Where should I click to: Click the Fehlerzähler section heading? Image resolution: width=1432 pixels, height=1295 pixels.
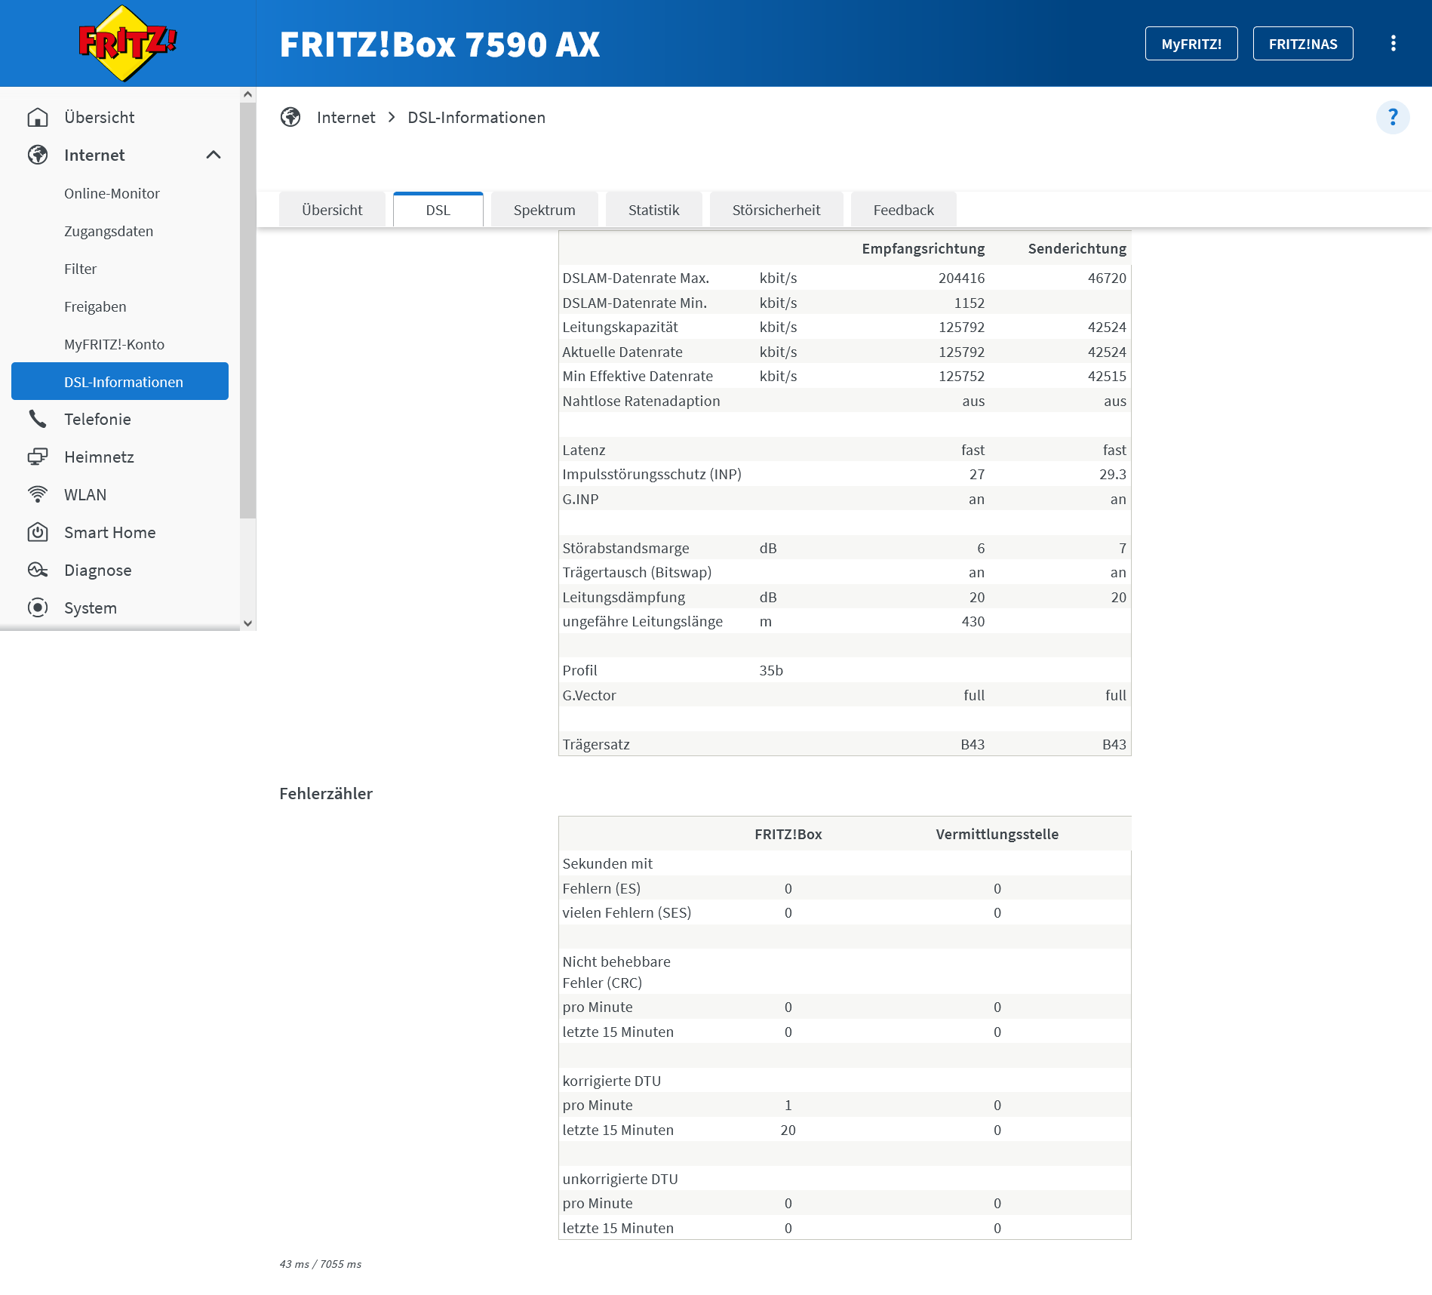[326, 793]
